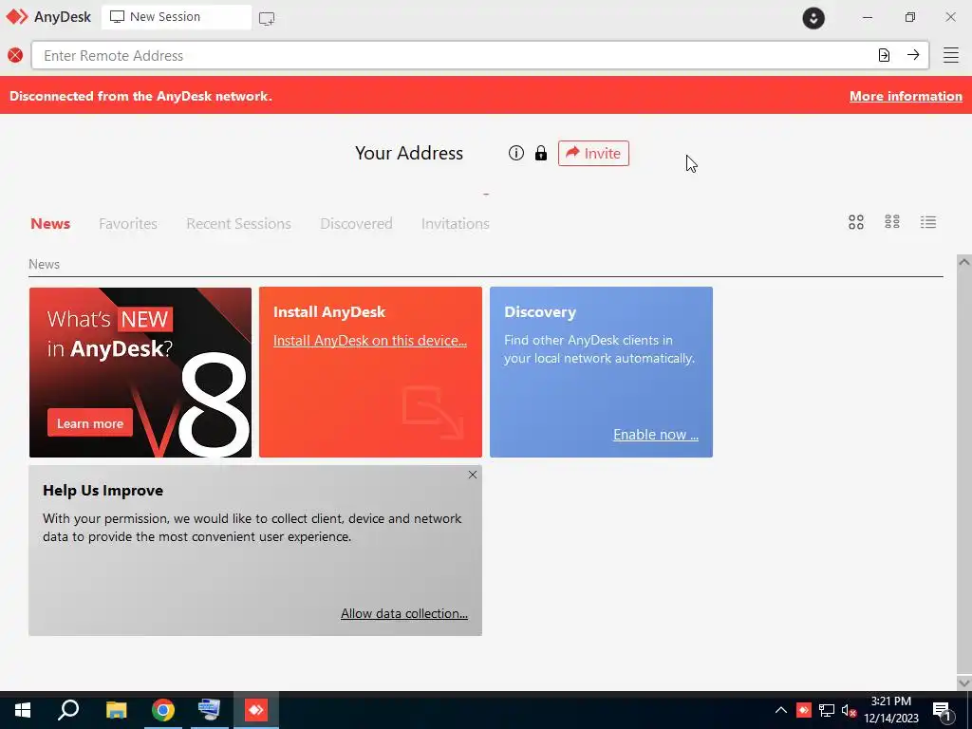Click the scrollbar down arrow

click(964, 682)
